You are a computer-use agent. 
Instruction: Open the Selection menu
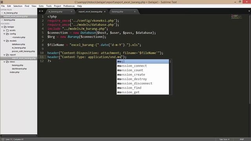coord(18,6)
